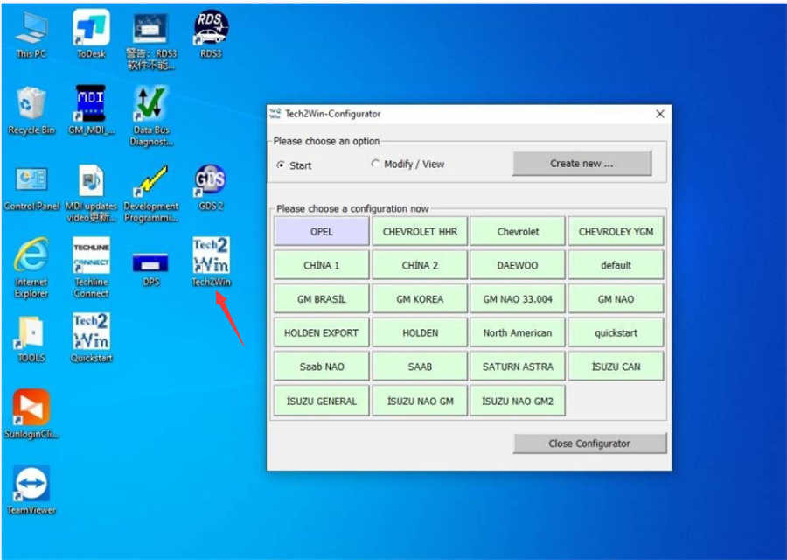The width and height of the screenshot is (787, 560).
Task: Select the SATURN ASTRA configuration
Action: pos(518,366)
